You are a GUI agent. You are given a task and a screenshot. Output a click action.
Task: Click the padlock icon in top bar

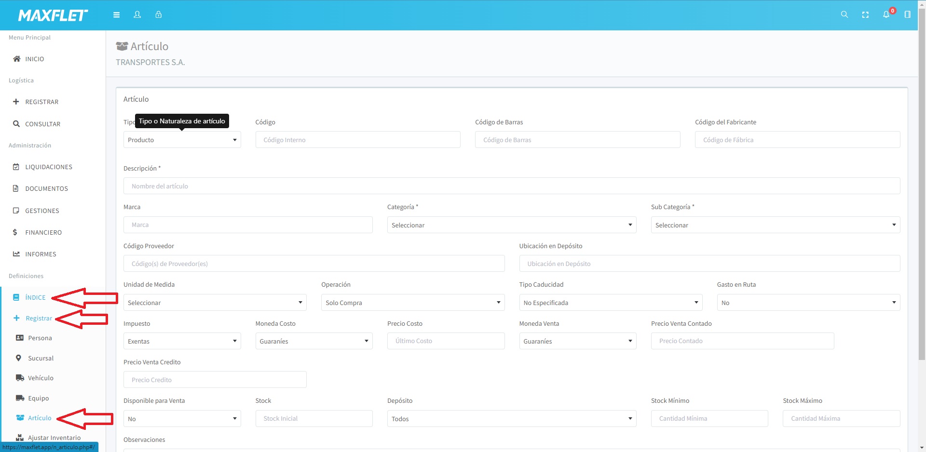[158, 15]
